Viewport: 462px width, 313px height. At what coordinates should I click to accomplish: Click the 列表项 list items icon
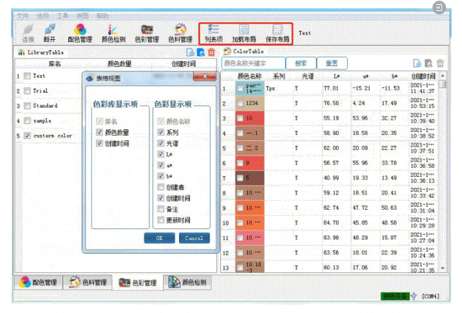point(213,32)
